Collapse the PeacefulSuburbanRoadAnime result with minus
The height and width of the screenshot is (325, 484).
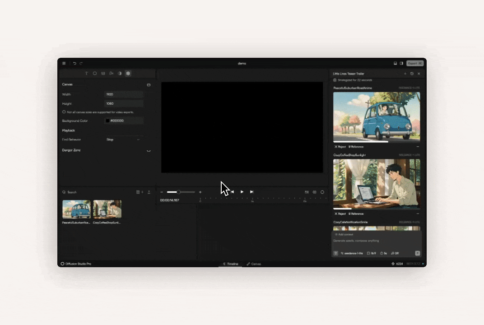click(x=418, y=147)
